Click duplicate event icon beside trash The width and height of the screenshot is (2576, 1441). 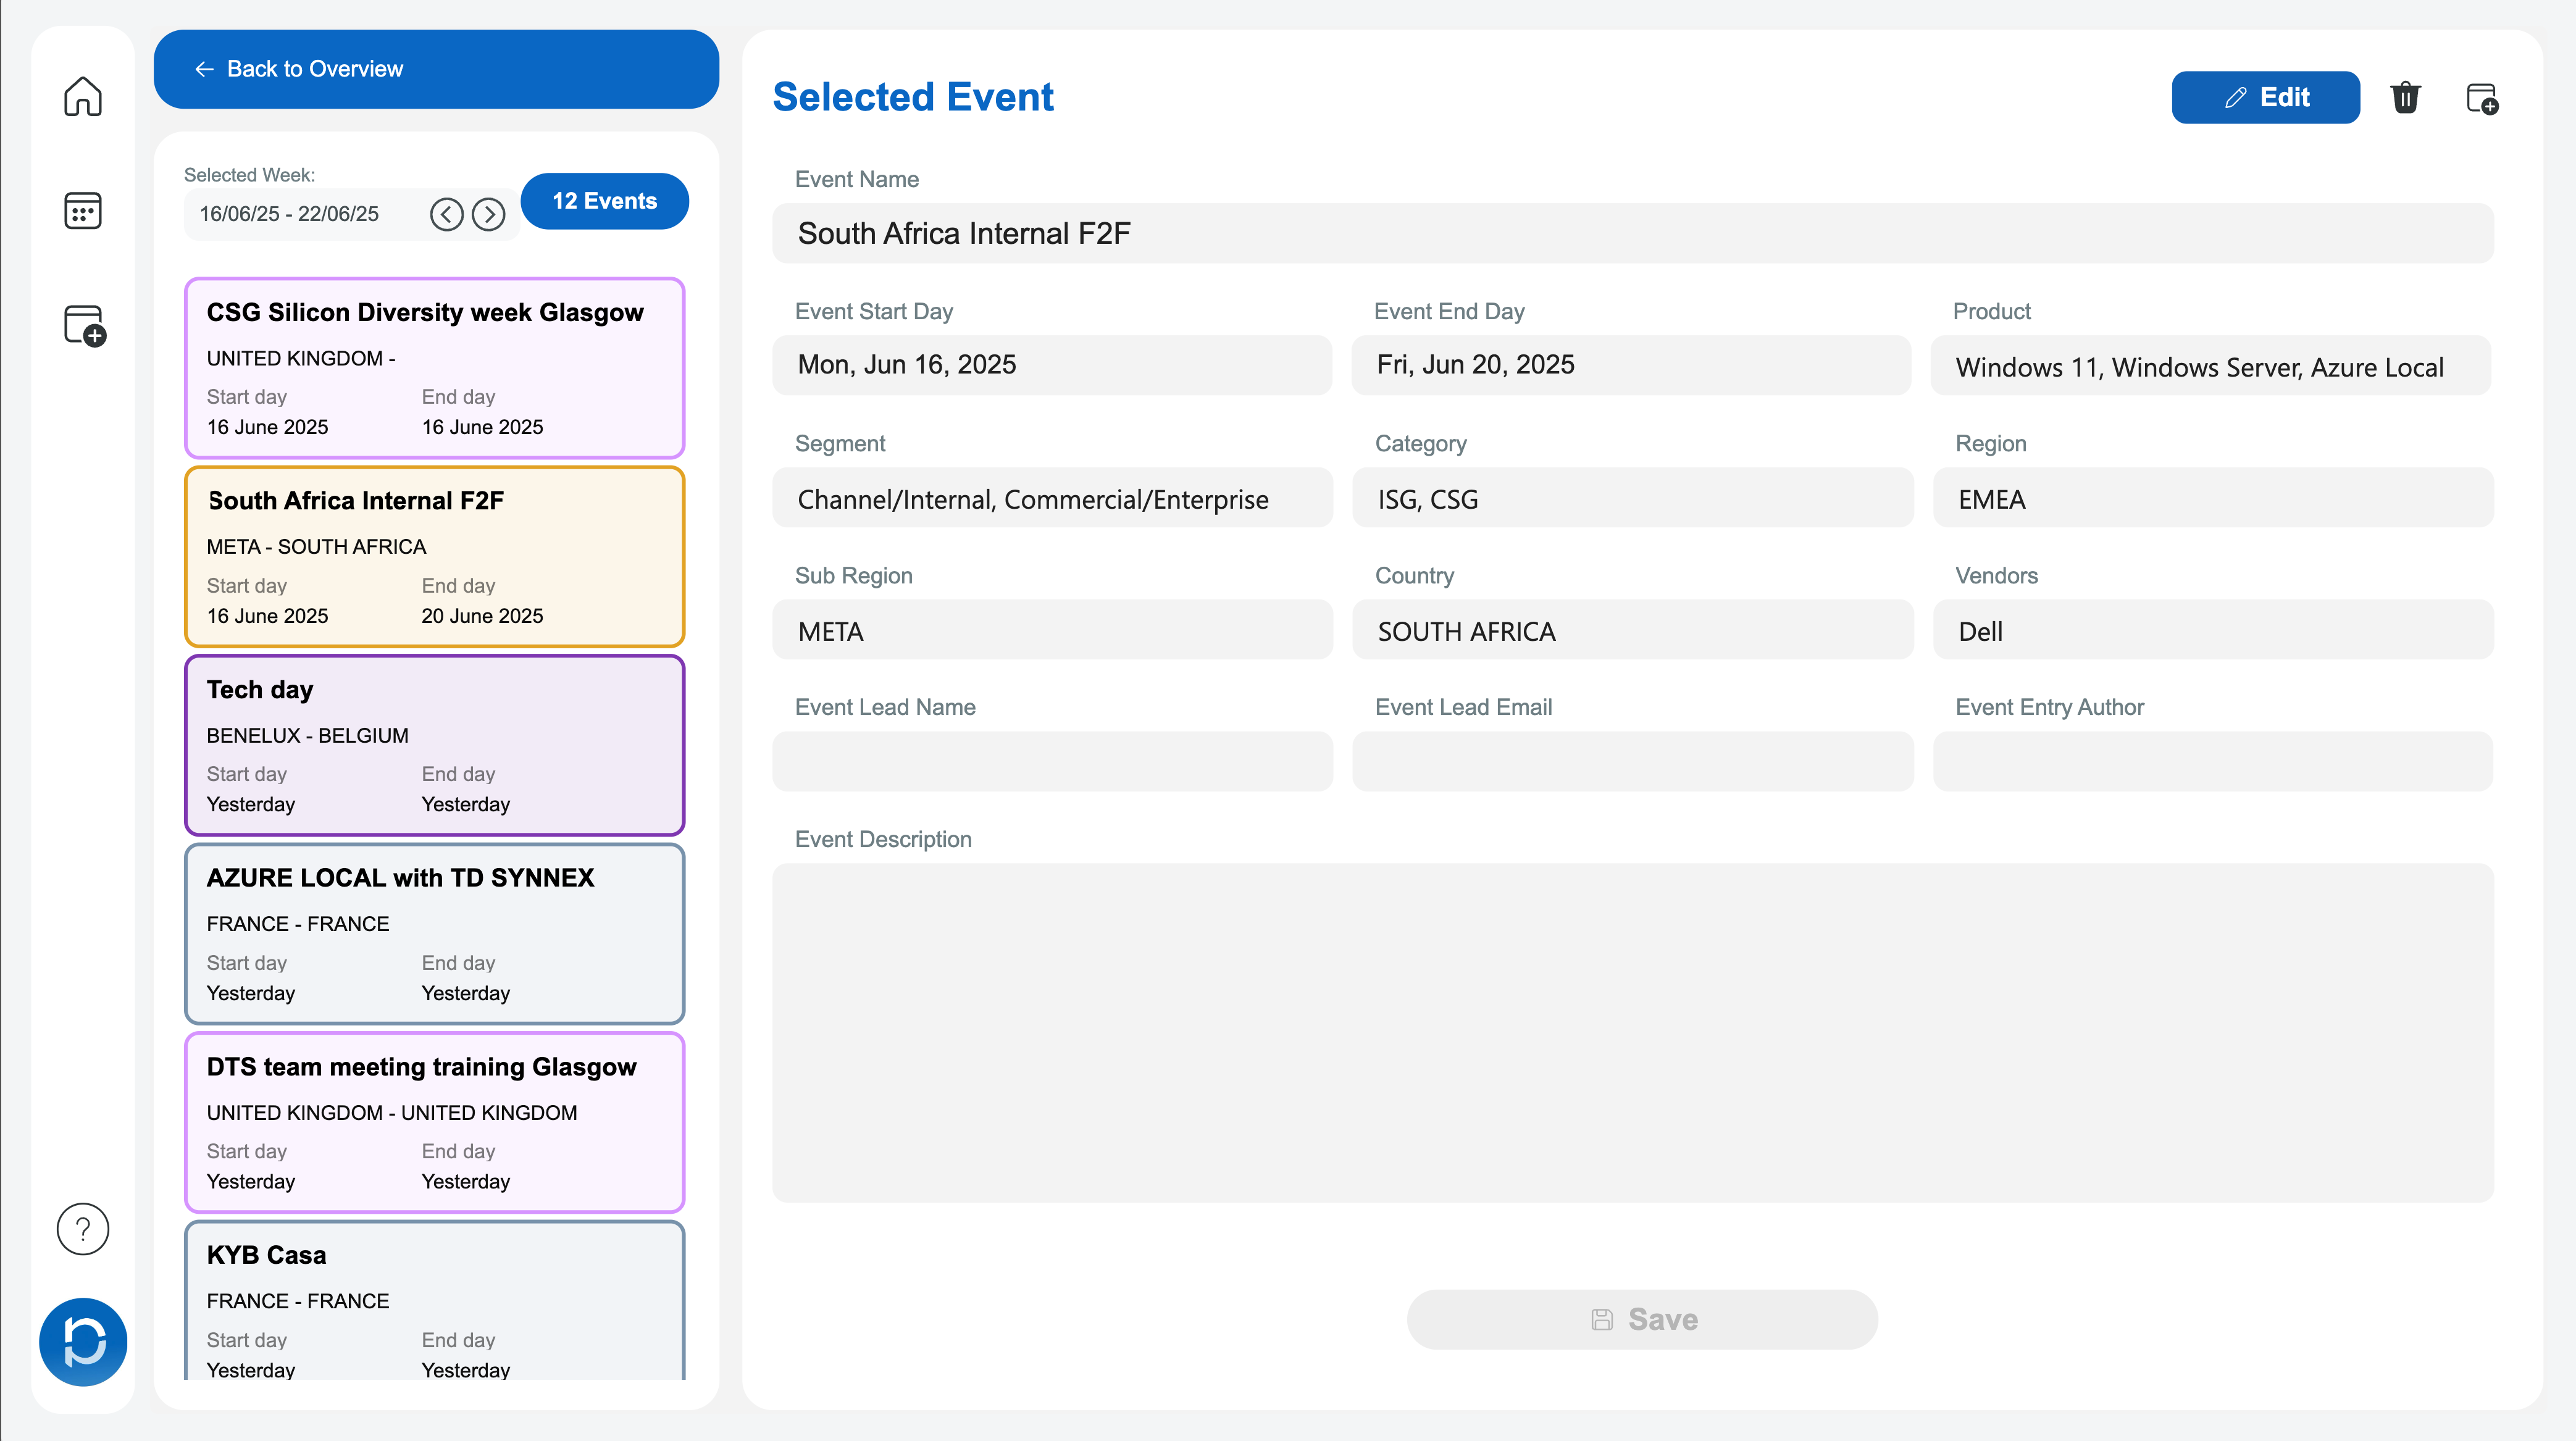tap(2481, 98)
